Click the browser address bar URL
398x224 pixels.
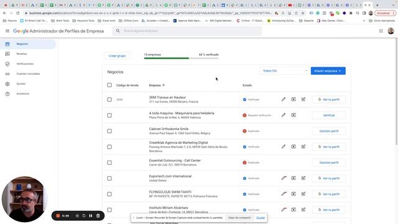[150, 13]
